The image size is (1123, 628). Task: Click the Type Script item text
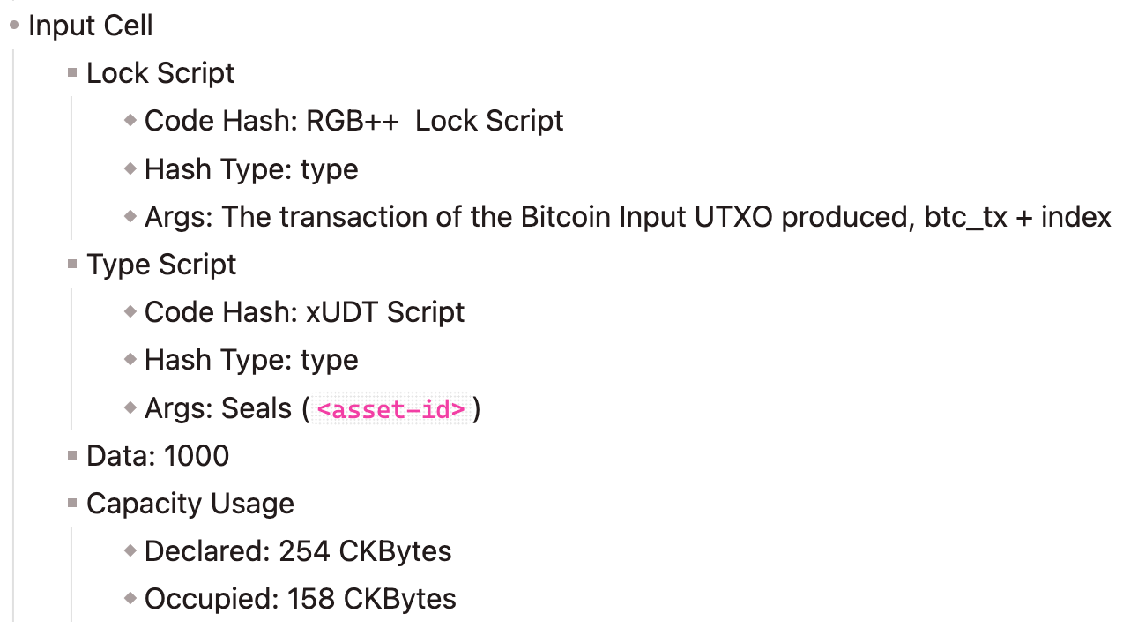[161, 265]
